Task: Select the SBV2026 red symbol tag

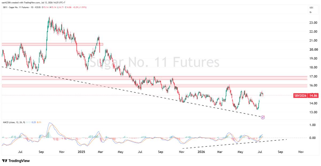Action: point(301,95)
